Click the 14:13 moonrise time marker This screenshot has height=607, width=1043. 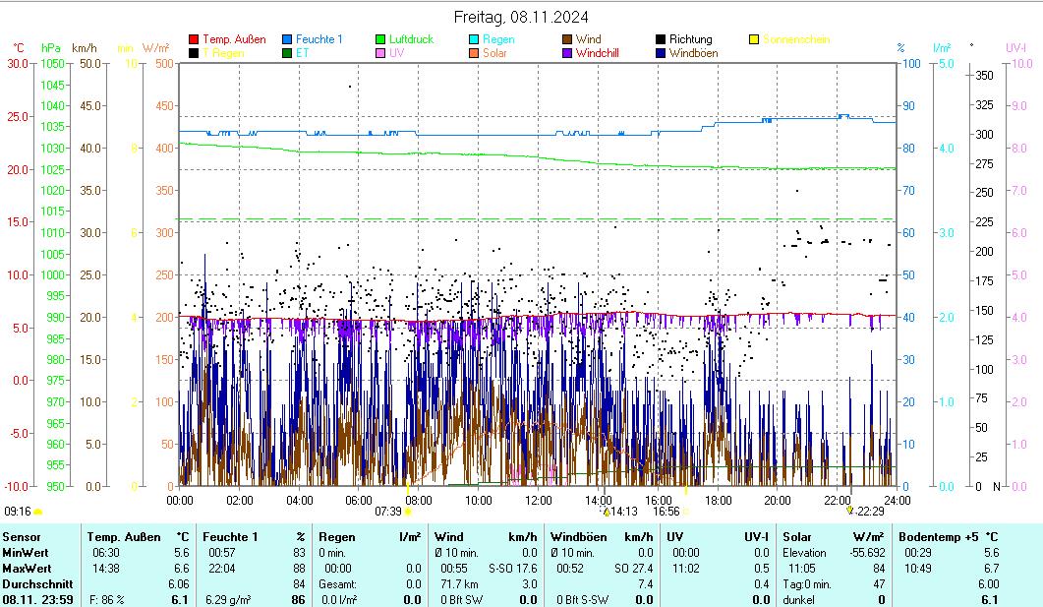tap(623, 512)
